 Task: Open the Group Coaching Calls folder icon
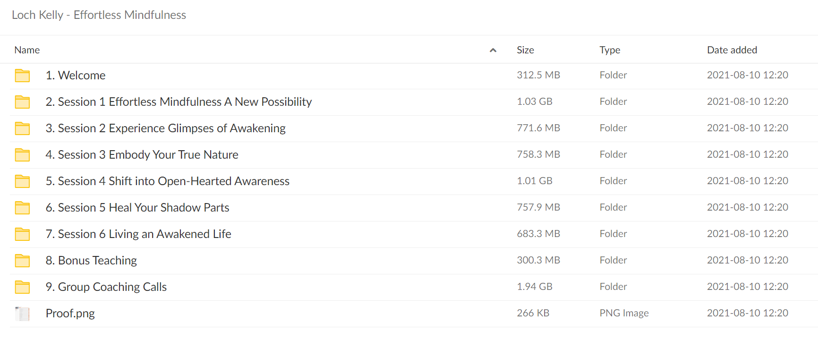tap(22, 287)
